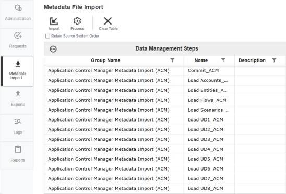Run the Process gear icon
Image resolution: width=286 pixels, height=194 pixels.
(x=77, y=21)
